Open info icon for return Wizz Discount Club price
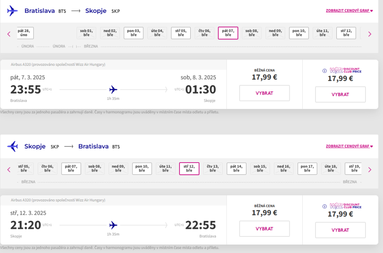Viewport: 383px width, 253px height. (325, 206)
